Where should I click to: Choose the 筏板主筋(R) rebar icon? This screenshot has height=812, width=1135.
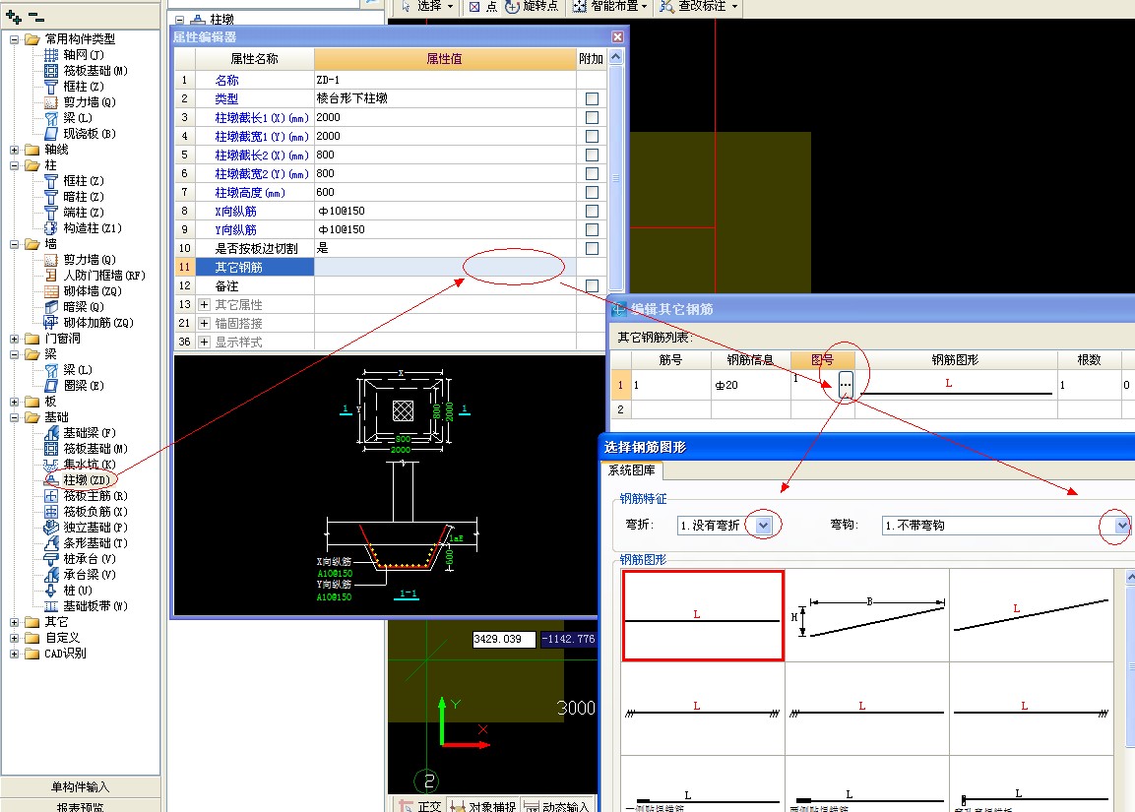coord(50,496)
